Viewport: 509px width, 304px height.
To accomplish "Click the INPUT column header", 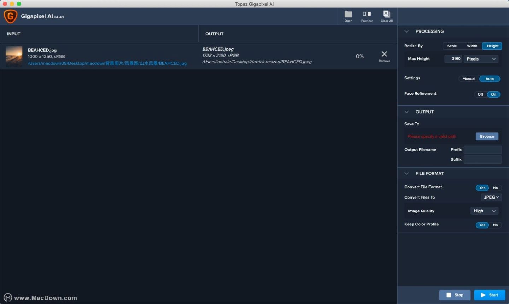I will click(x=14, y=34).
